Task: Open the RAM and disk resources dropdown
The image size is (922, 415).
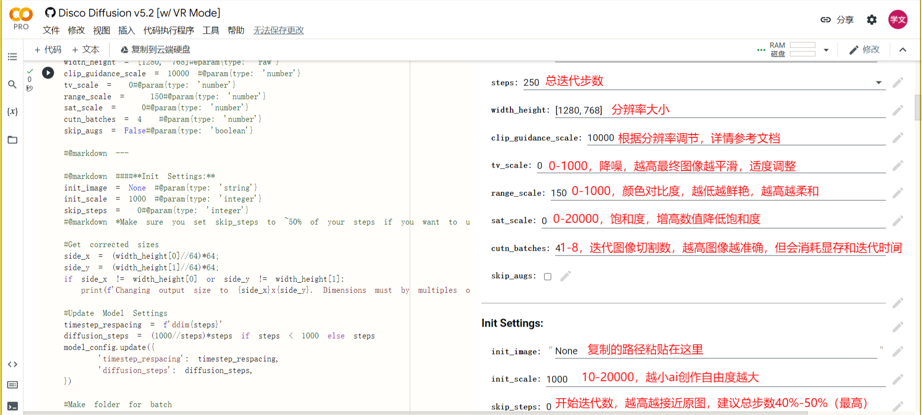Action: pos(826,50)
